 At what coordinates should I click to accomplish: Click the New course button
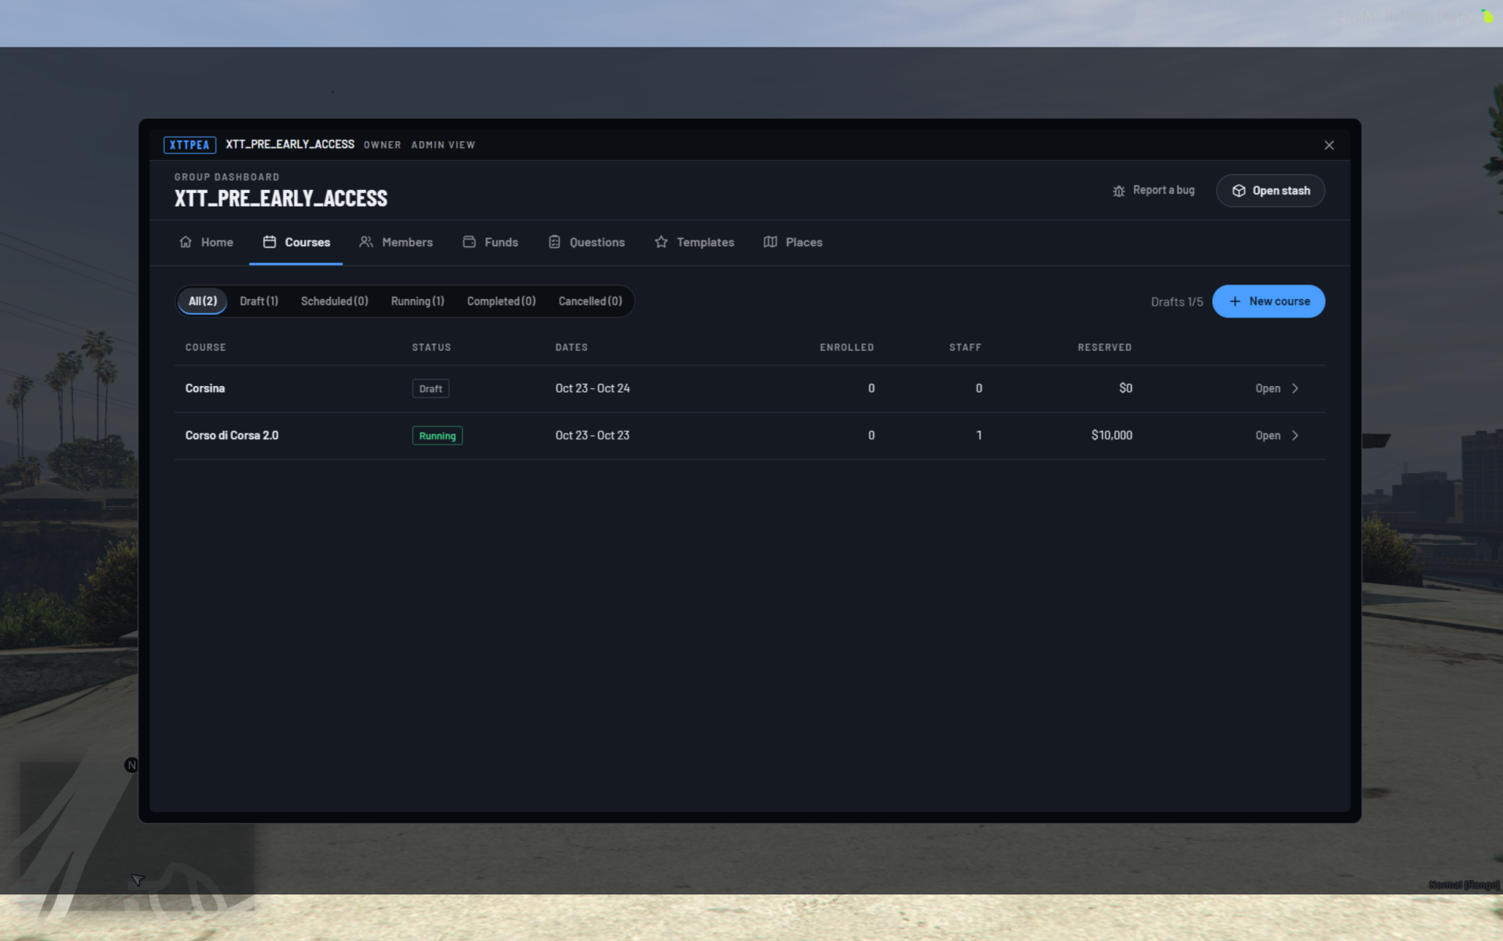pos(1269,301)
